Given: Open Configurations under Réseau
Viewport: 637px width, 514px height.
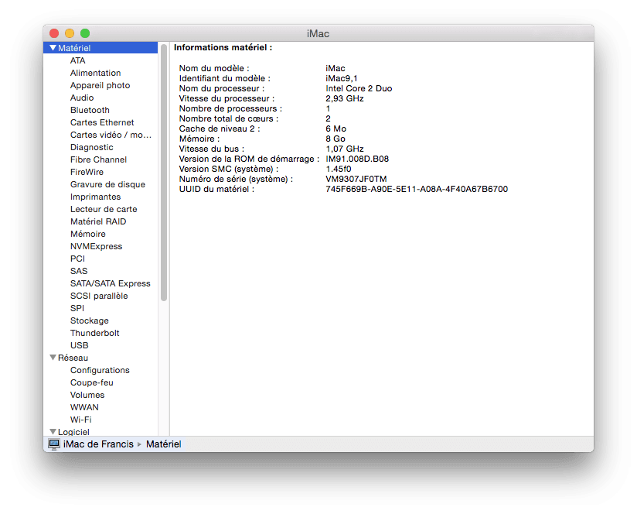Looking at the screenshot, I should tap(100, 371).
